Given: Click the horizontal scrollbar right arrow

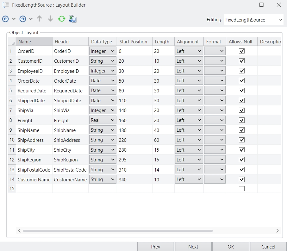Looking at the screenshot, I should click(278, 231).
